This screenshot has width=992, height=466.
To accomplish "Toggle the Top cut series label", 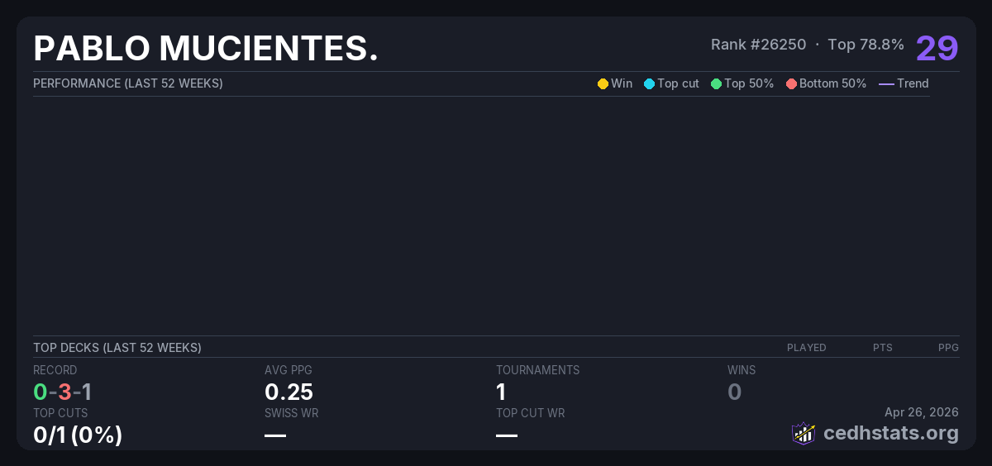I will pos(678,83).
